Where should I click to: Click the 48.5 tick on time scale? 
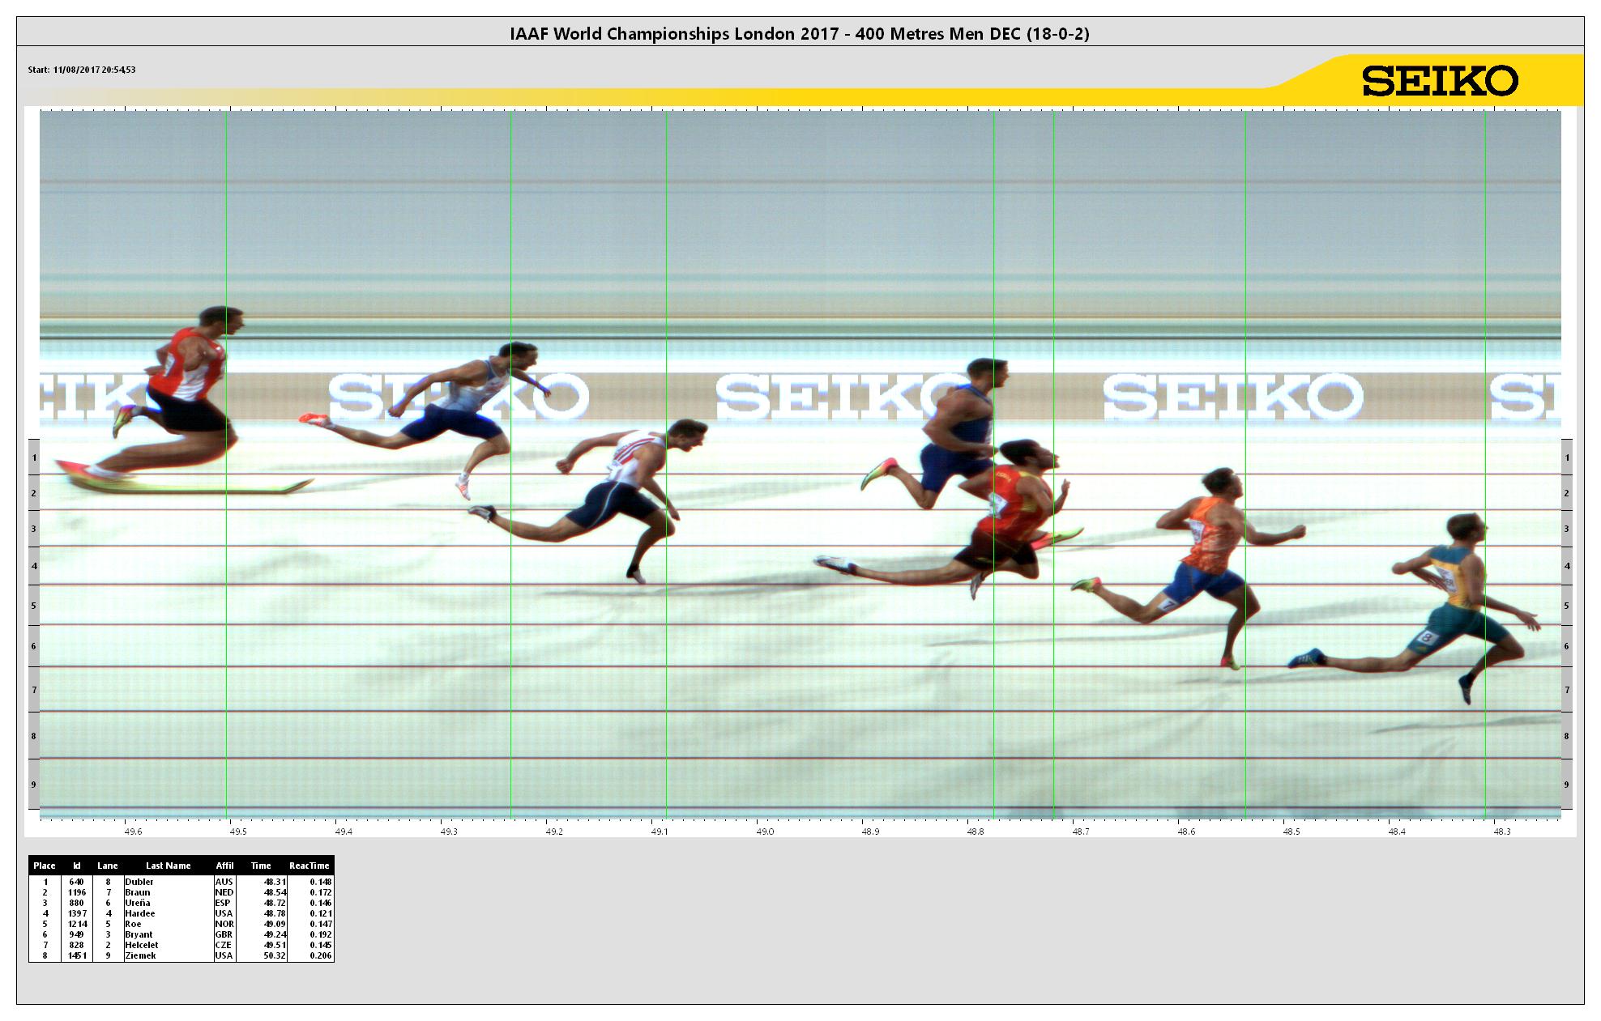[1291, 832]
